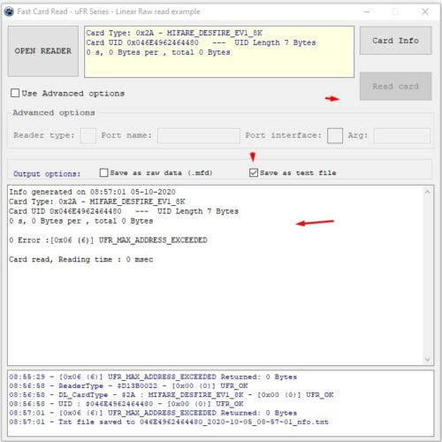Open the Card Info button
This screenshot has height=442, width=442.
pyautogui.click(x=395, y=41)
